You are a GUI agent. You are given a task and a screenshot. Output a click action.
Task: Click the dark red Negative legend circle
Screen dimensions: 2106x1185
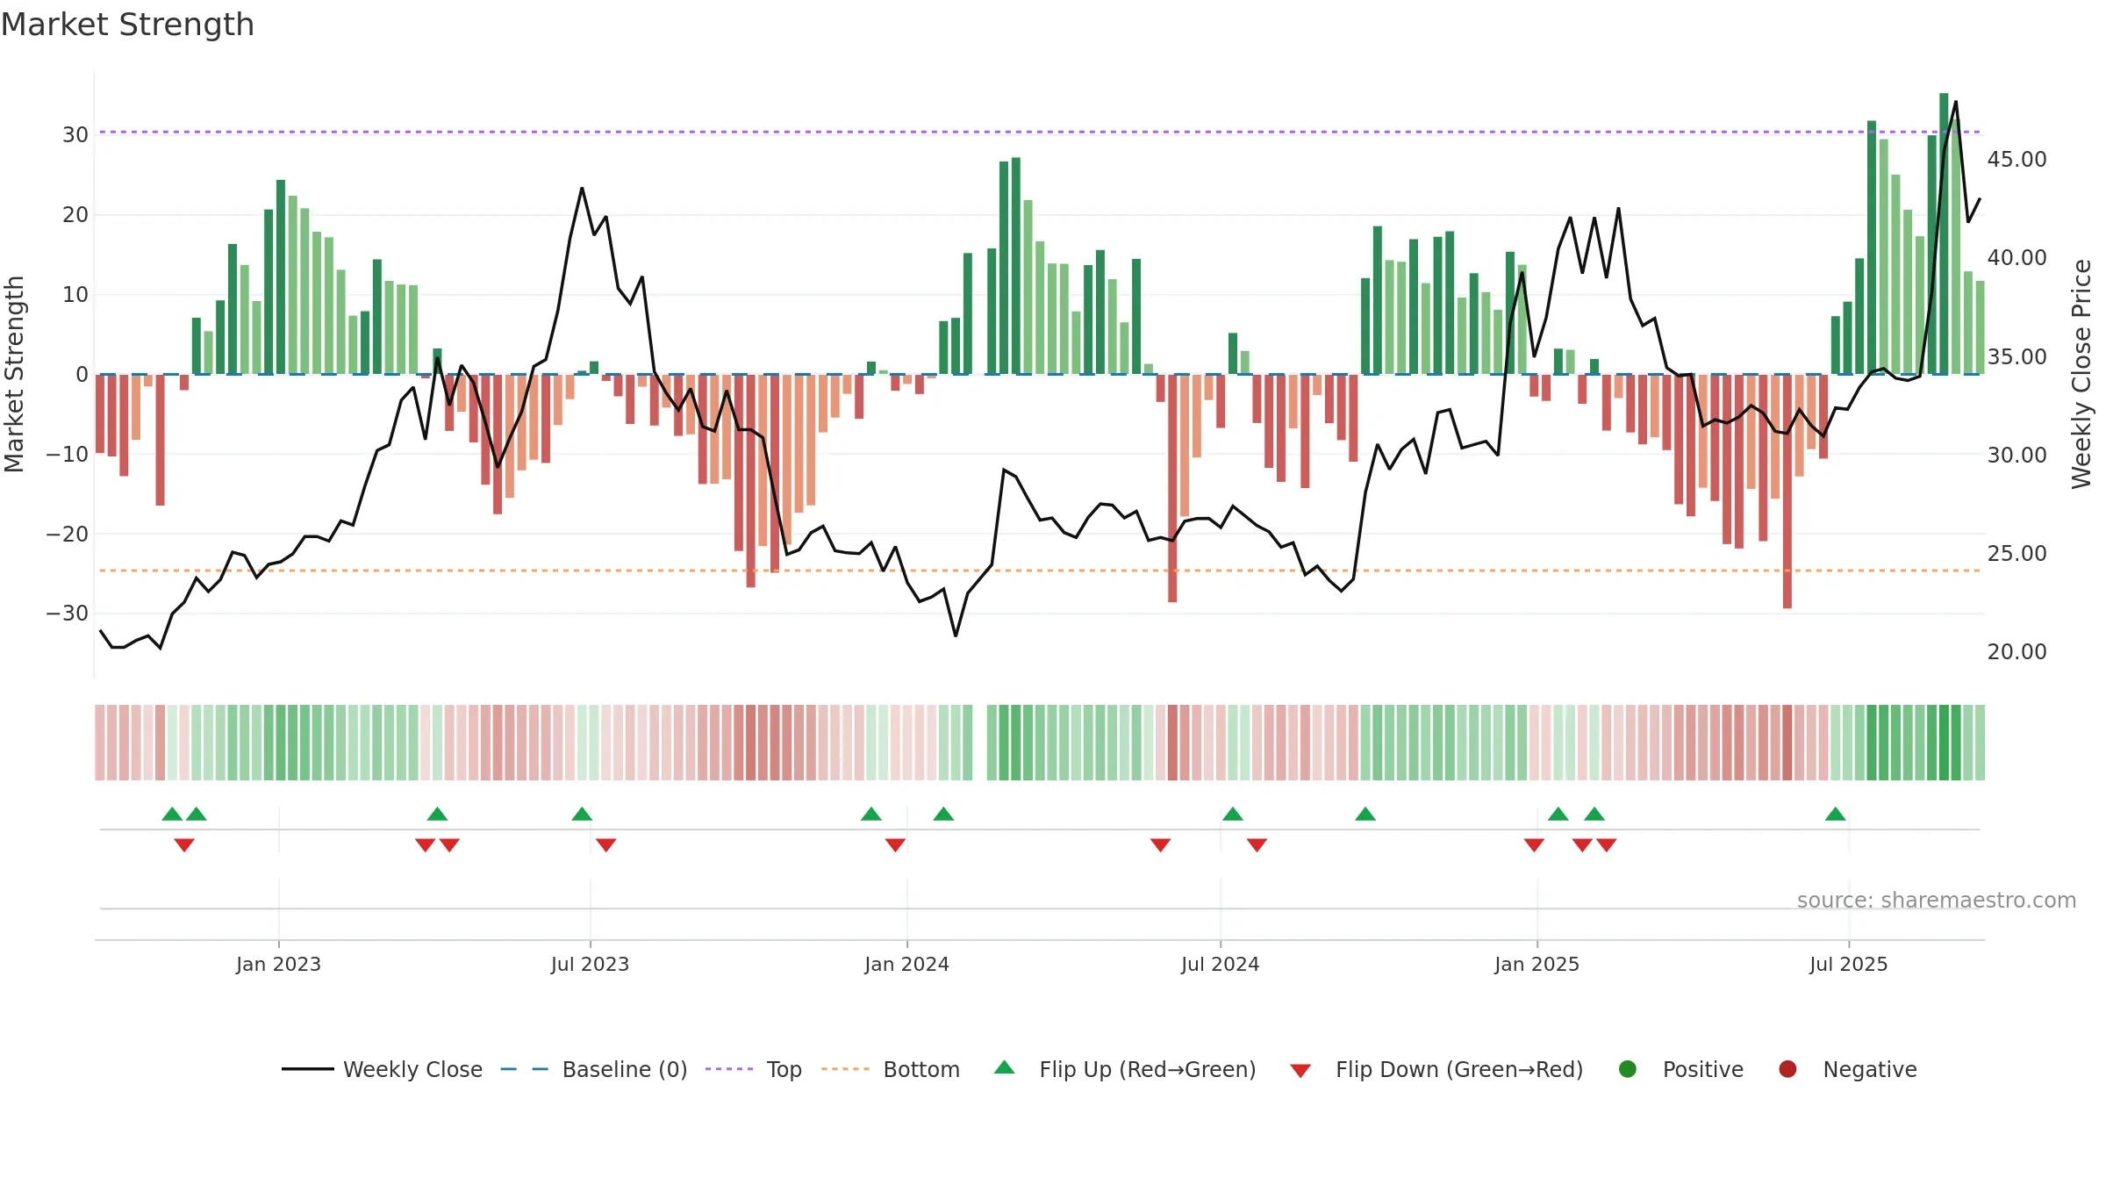(1787, 1069)
